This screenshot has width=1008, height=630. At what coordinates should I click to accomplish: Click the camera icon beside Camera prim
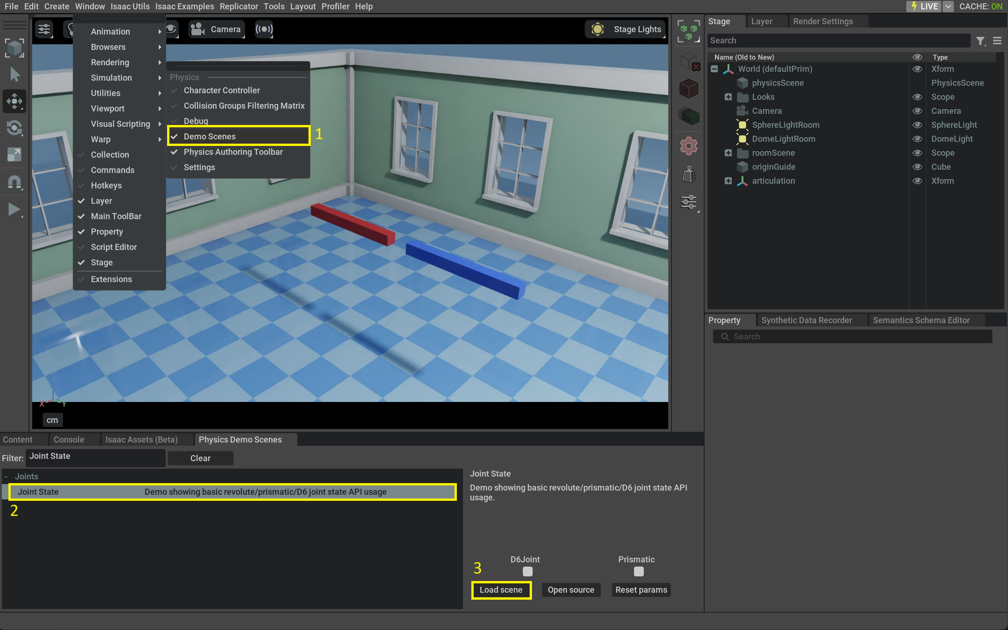(x=742, y=111)
